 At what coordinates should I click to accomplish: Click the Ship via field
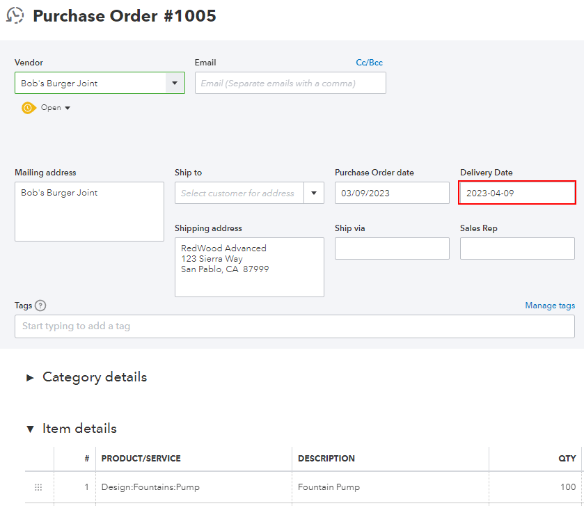[392, 248]
